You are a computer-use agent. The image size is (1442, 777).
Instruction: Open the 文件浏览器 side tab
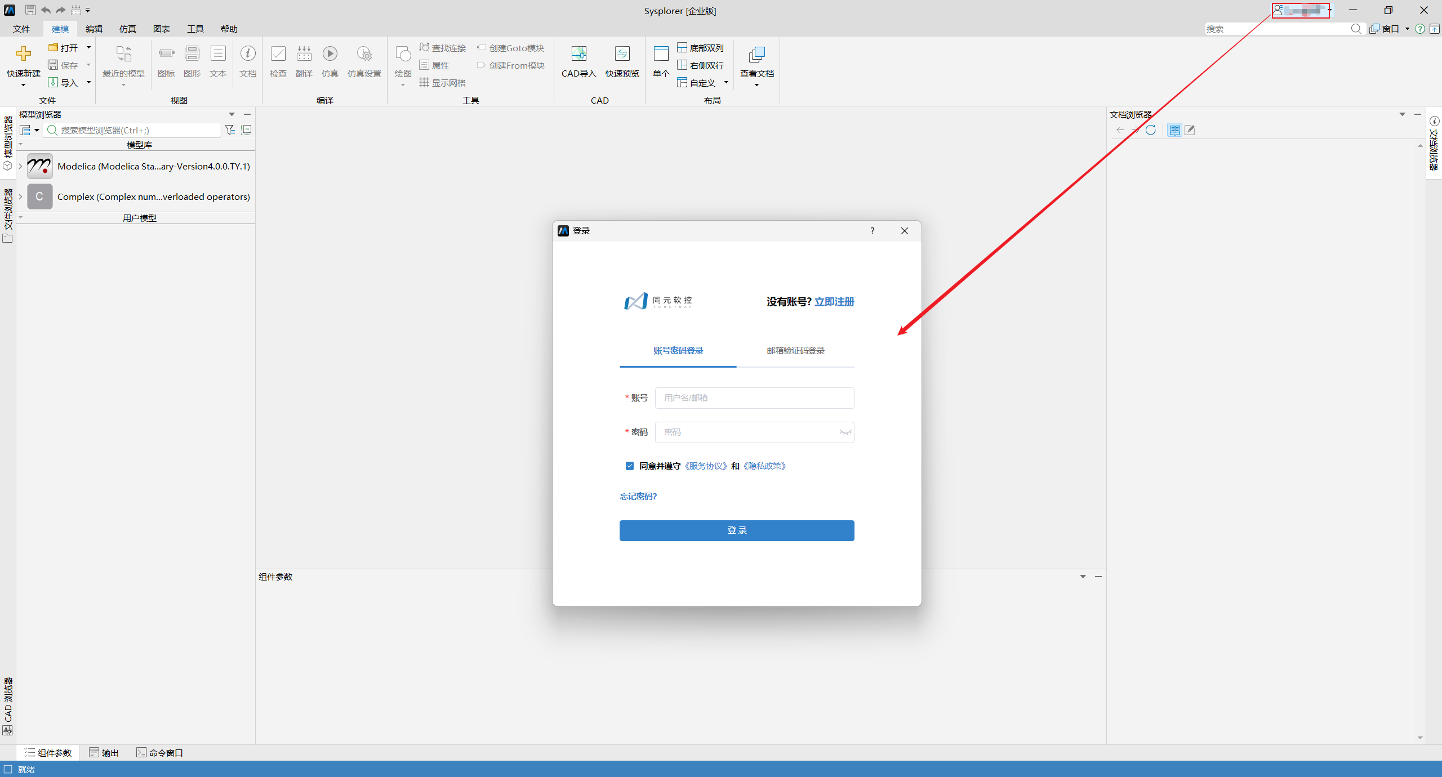click(x=8, y=215)
